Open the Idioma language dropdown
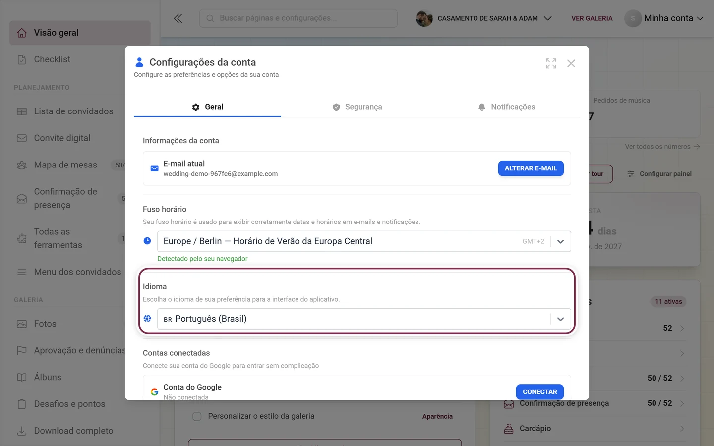The image size is (714, 446). point(364,319)
